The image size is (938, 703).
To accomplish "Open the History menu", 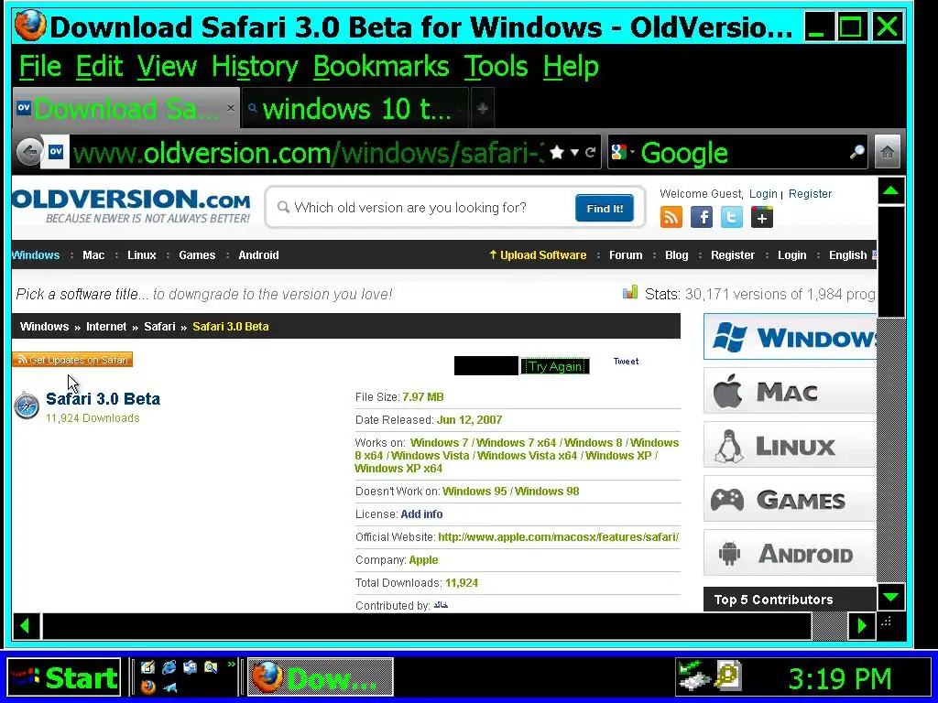I will [x=255, y=66].
